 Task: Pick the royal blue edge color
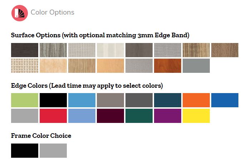[225, 100]
